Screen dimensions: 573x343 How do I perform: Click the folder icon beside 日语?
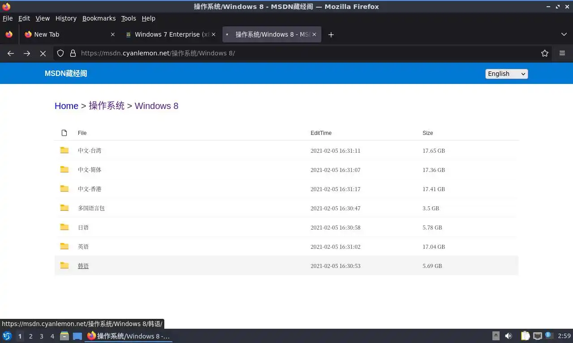pos(64,227)
